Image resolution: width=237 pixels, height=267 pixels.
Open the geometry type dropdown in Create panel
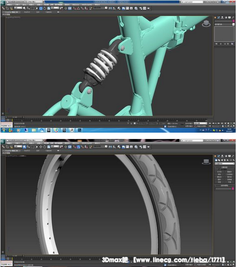coord(224,163)
